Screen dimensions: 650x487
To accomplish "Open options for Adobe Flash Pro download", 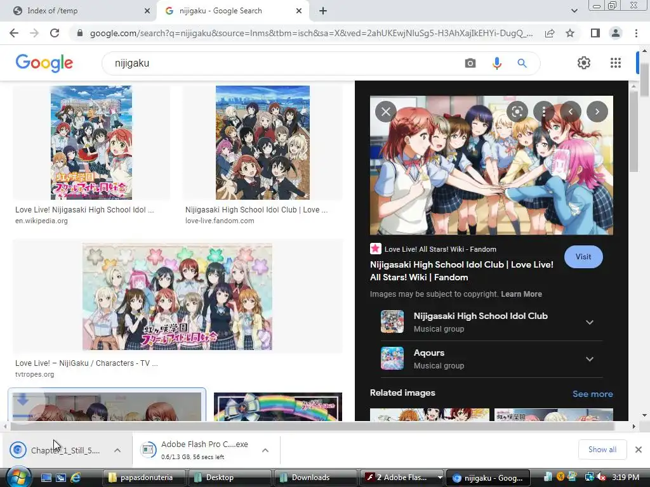I will pyautogui.click(x=265, y=450).
